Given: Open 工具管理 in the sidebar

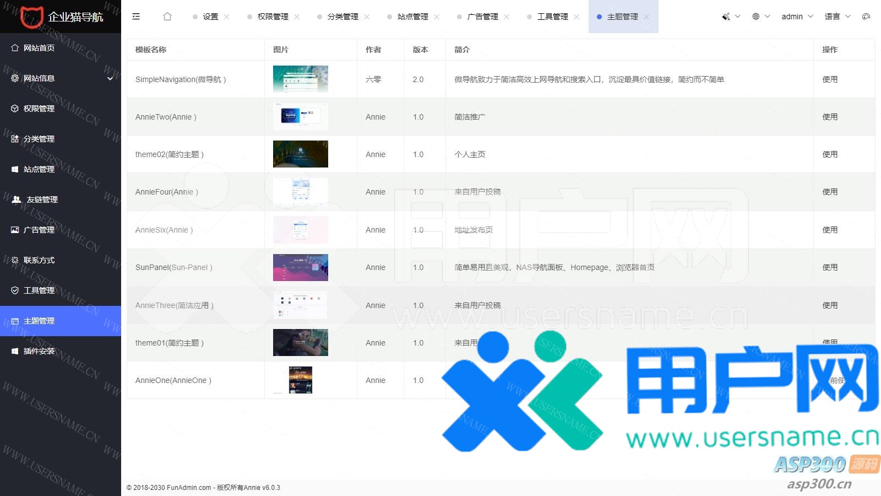Looking at the screenshot, I should (x=39, y=290).
